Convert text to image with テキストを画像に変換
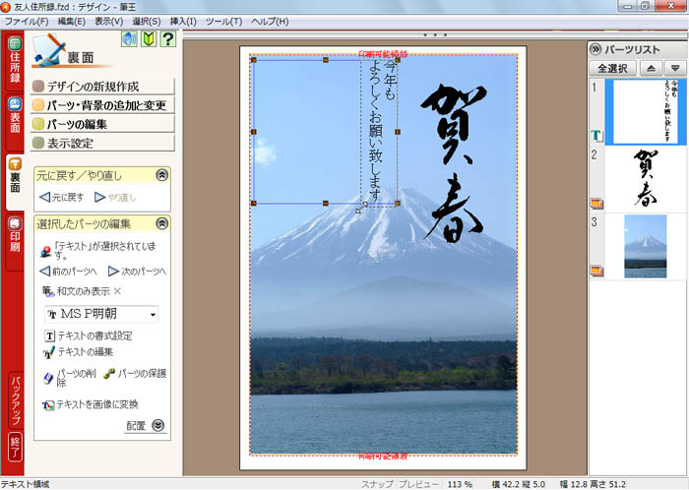This screenshot has height=490, width=689. (95, 404)
